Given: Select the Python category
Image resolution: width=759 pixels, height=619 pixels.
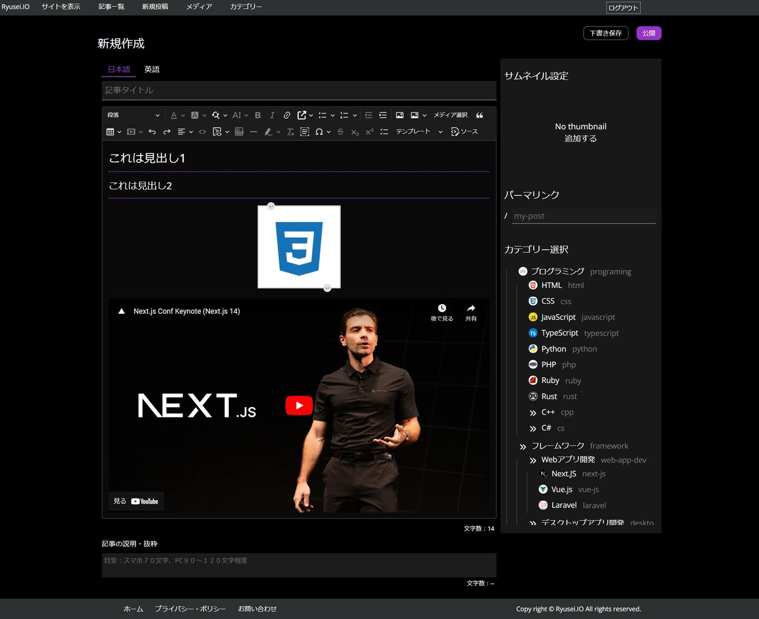Looking at the screenshot, I should pos(554,349).
